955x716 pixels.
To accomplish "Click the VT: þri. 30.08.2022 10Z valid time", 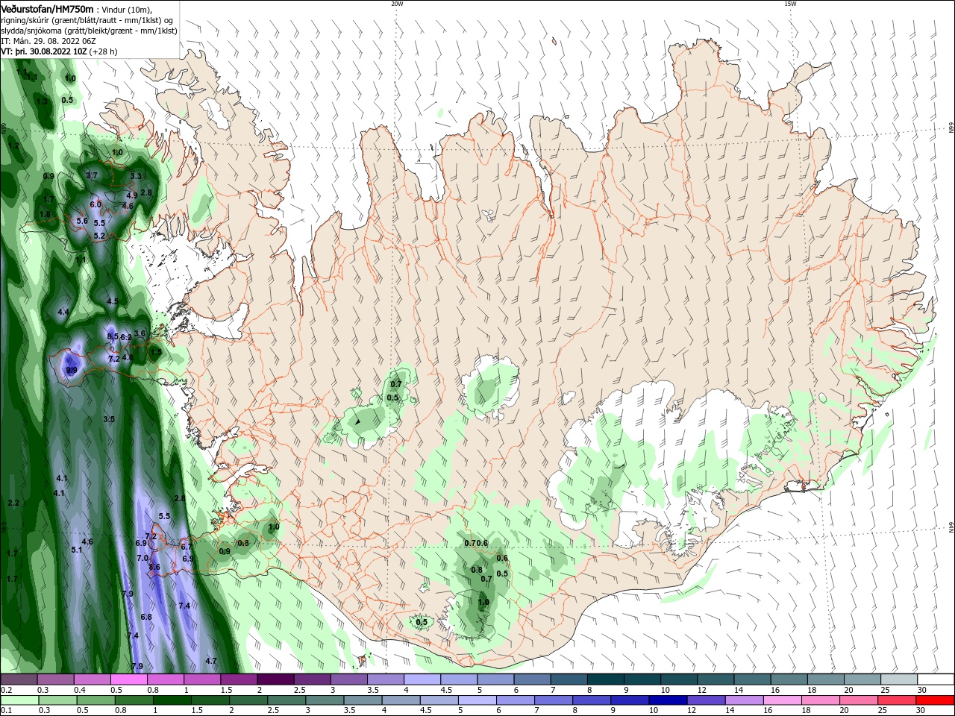I will coord(45,51).
